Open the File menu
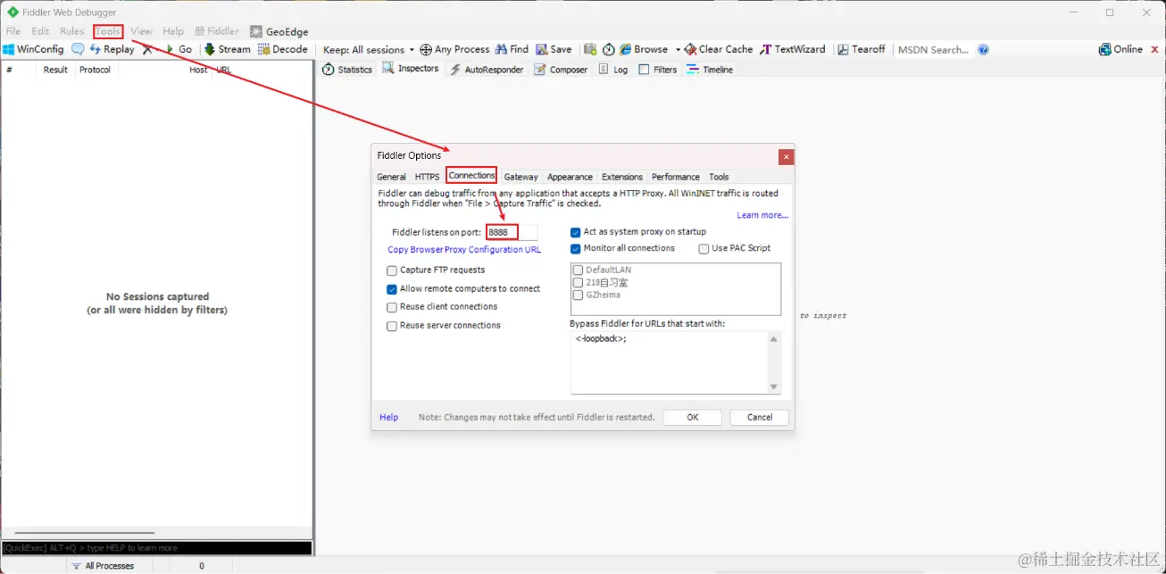The image size is (1166, 574). tap(13, 31)
